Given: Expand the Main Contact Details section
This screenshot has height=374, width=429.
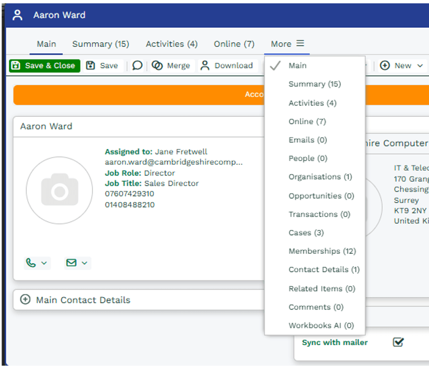Looking at the screenshot, I should 25,300.
